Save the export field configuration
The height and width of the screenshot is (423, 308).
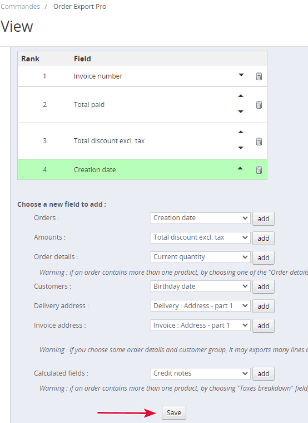click(174, 413)
